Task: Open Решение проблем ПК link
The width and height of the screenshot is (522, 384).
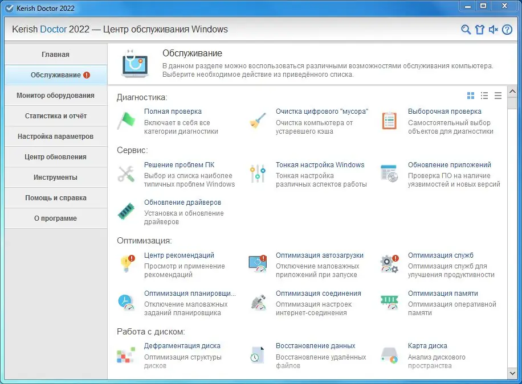Action: pyautogui.click(x=179, y=164)
